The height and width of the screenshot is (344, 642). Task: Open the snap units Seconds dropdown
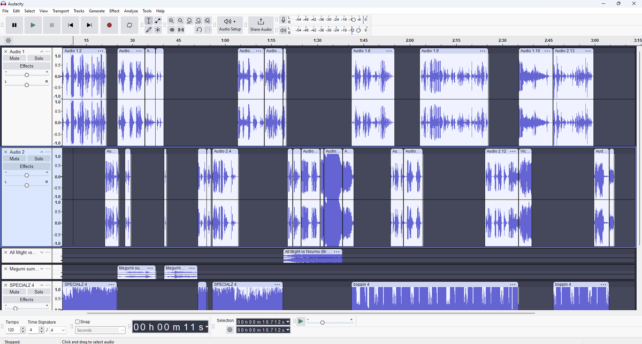pos(101,331)
